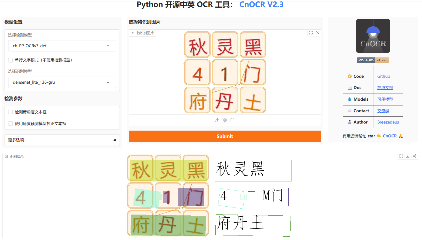Open the 交流群 contact link

pos(383,111)
